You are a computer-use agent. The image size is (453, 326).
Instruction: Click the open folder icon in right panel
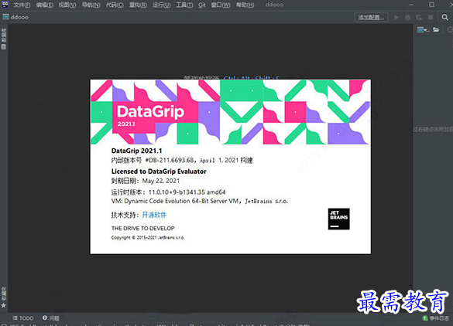(436, 29)
